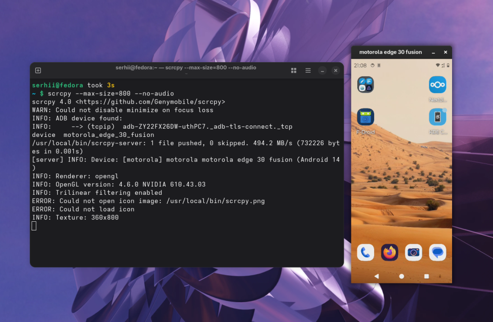Image resolution: width=493 pixels, height=322 pixels.
Task: Tap the 21:08 clock in phone status bar
Action: [x=360, y=66]
